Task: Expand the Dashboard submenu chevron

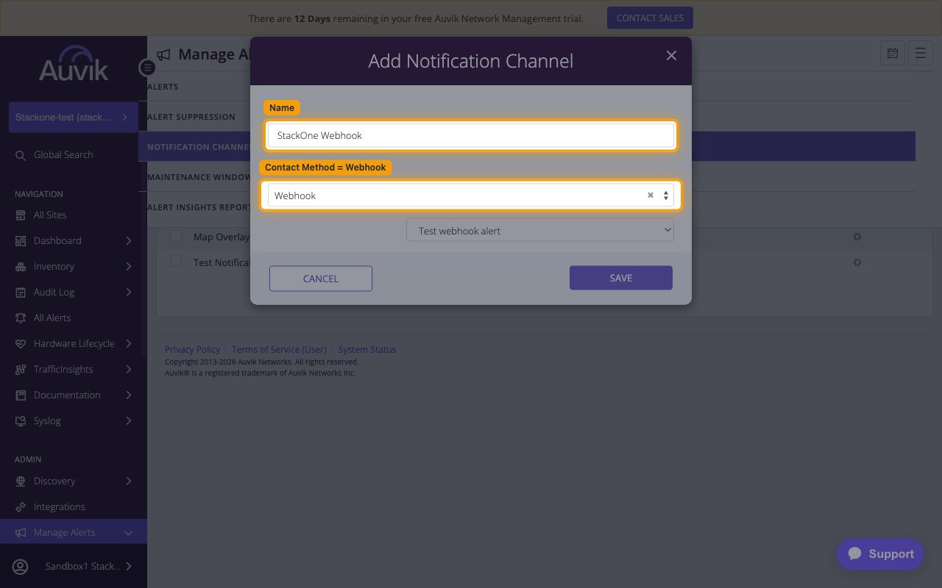Action: tap(129, 241)
